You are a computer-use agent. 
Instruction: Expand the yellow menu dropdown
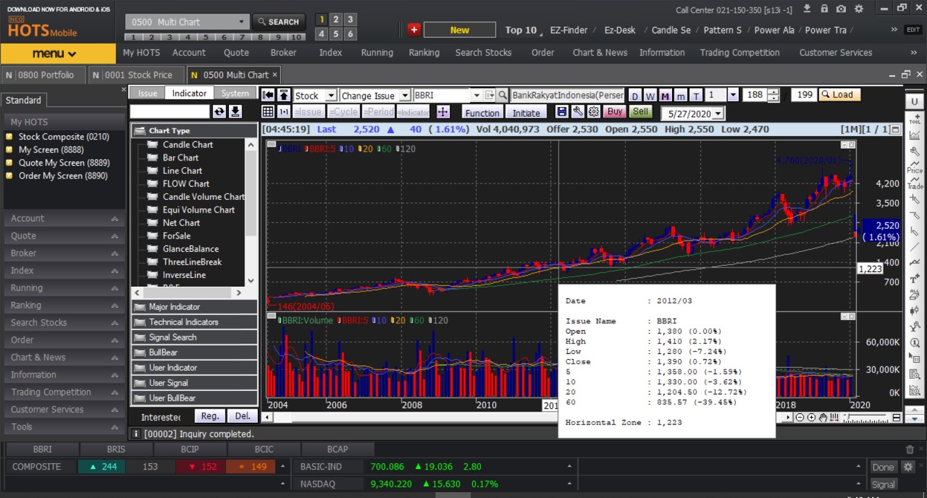pos(58,53)
